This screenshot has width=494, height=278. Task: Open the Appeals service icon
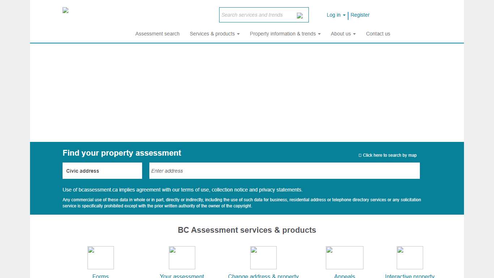point(345,258)
